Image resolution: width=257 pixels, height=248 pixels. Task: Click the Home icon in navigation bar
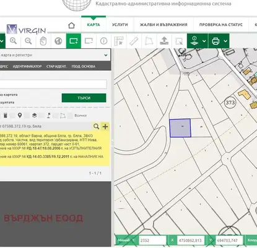point(71,25)
